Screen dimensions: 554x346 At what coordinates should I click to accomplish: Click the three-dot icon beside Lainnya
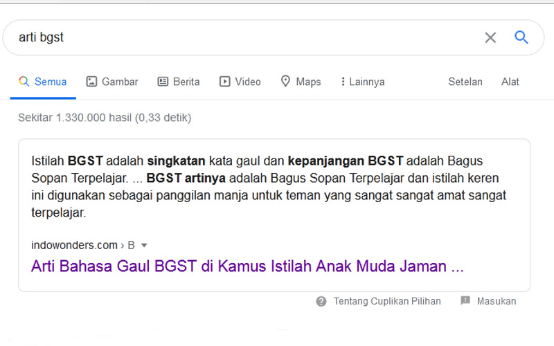[343, 82]
